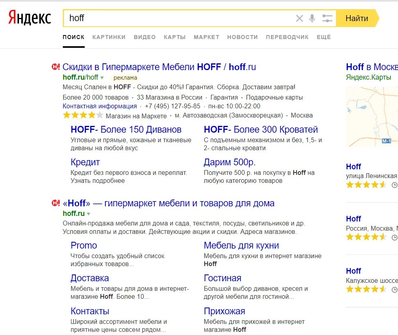Click star rating of Hoff улица Ленинская
The width and height of the screenshot is (398, 335).
coord(366,185)
